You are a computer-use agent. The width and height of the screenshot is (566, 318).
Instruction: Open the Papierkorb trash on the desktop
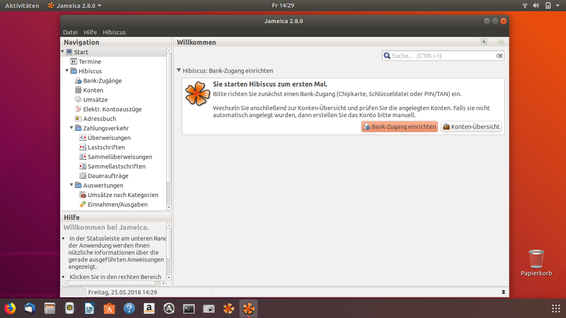(x=536, y=263)
